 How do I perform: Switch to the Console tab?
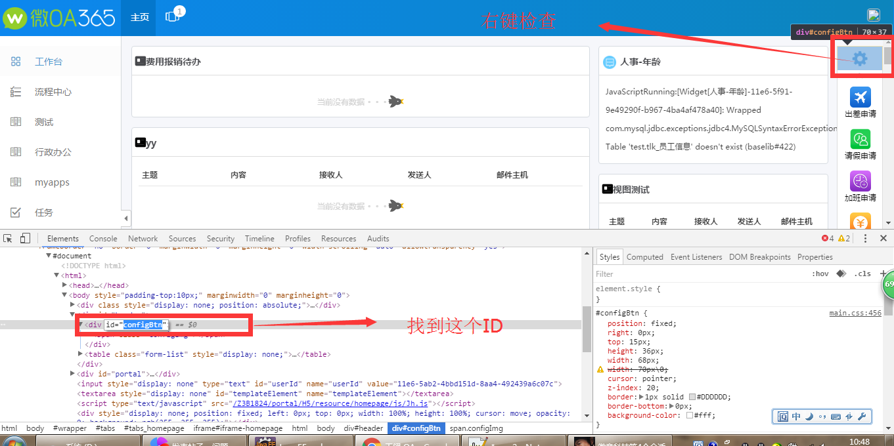pyautogui.click(x=103, y=239)
